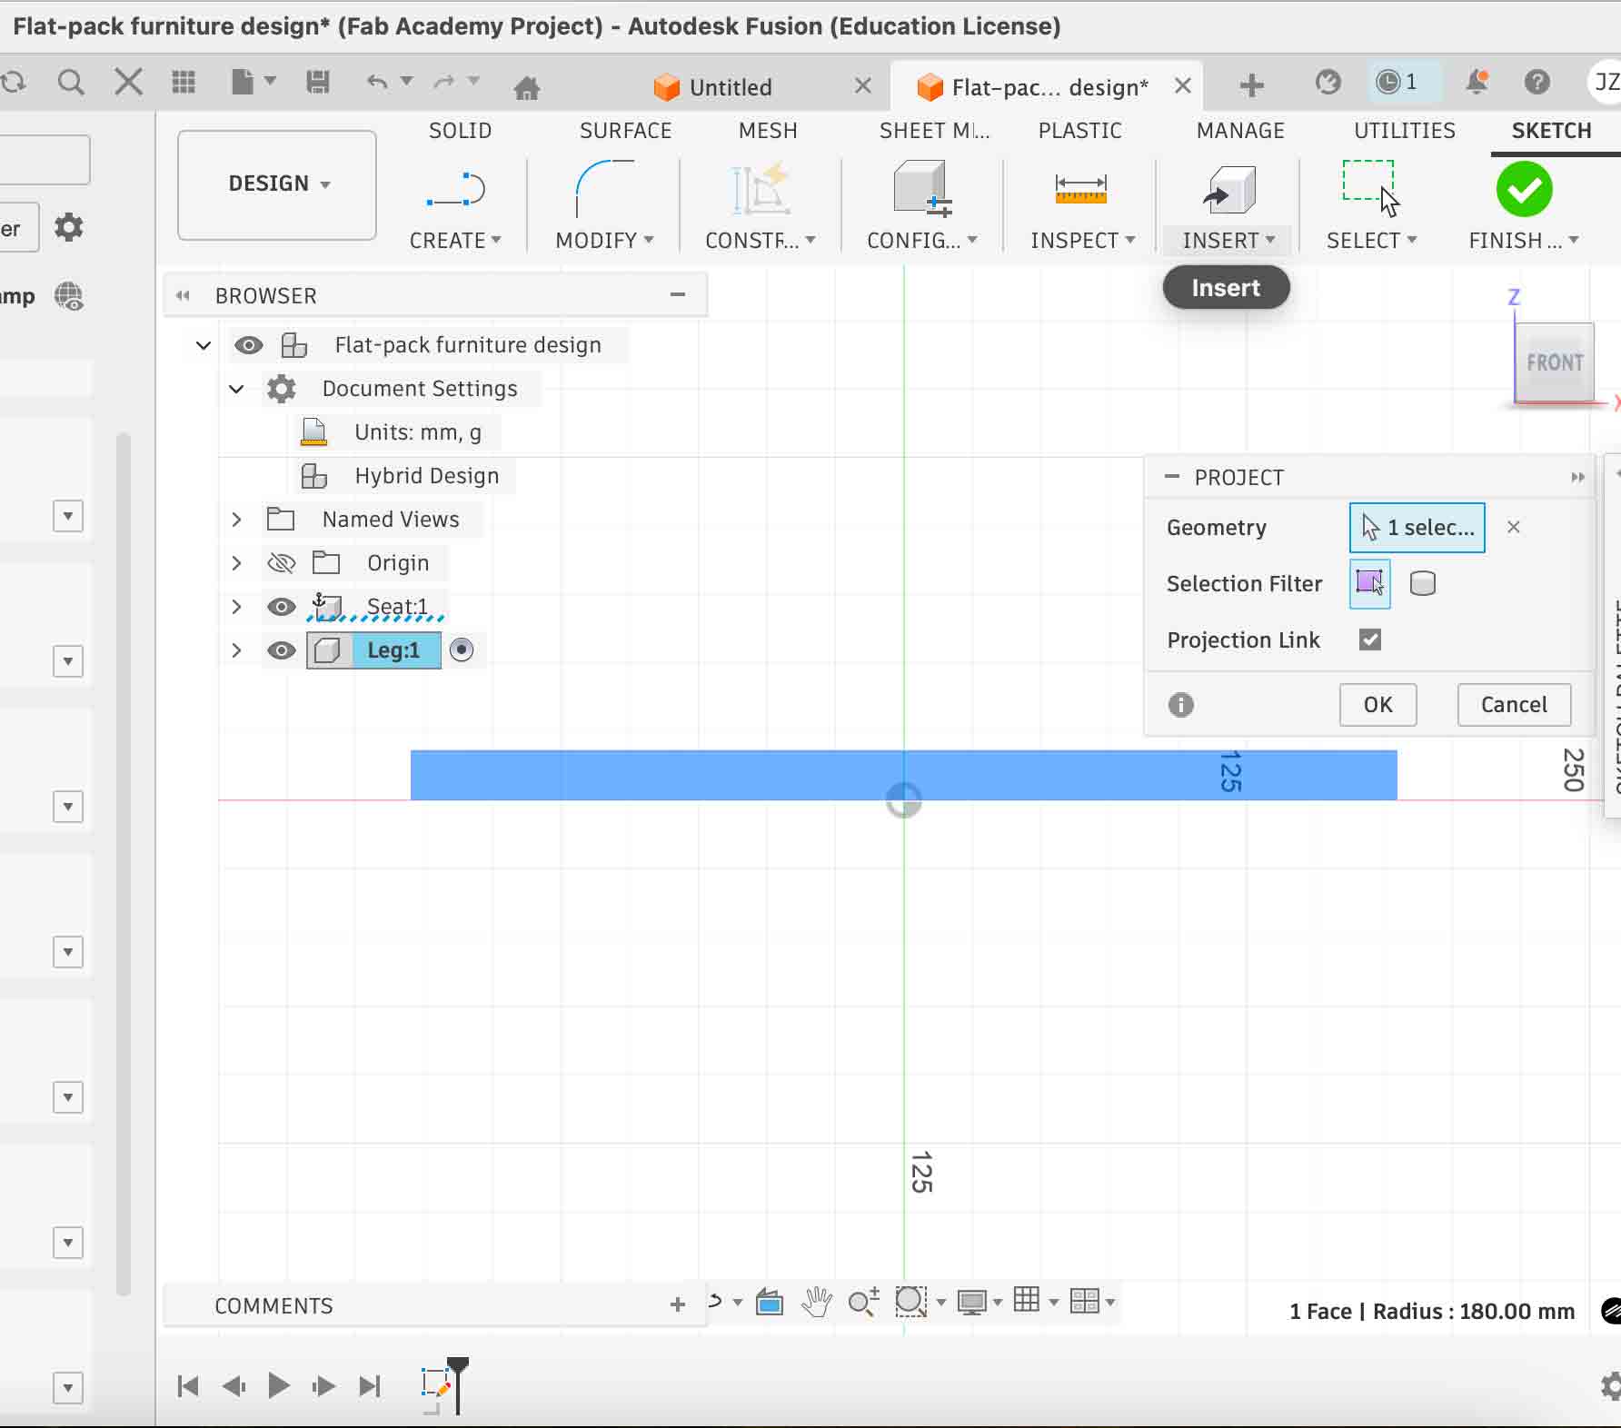Click the activate radio button beside Leg:1

462,650
